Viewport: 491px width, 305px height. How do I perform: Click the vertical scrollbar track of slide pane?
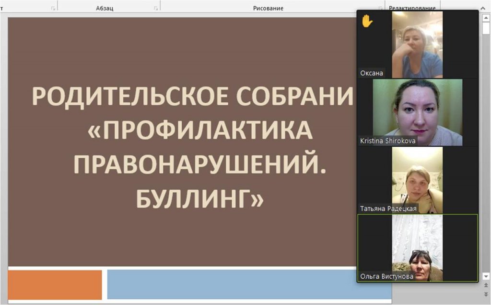tap(486, 143)
